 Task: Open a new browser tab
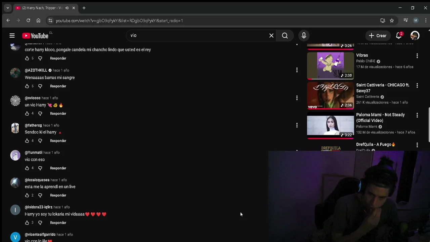(84, 8)
